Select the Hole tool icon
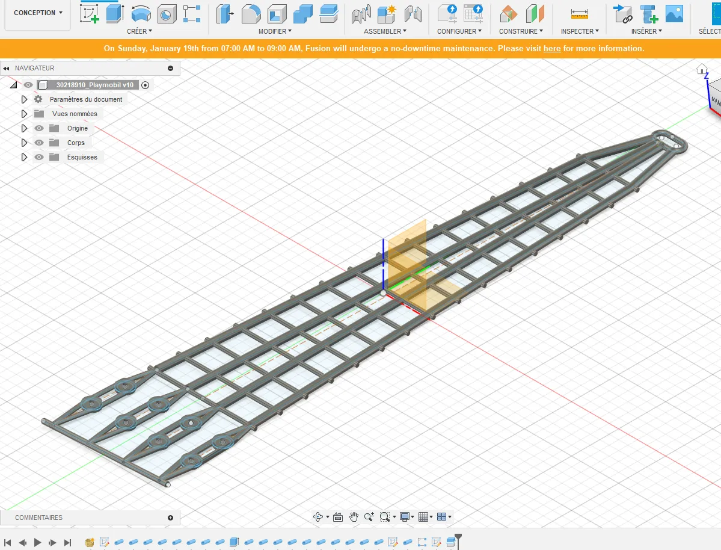The width and height of the screenshot is (721, 550). coord(167,14)
